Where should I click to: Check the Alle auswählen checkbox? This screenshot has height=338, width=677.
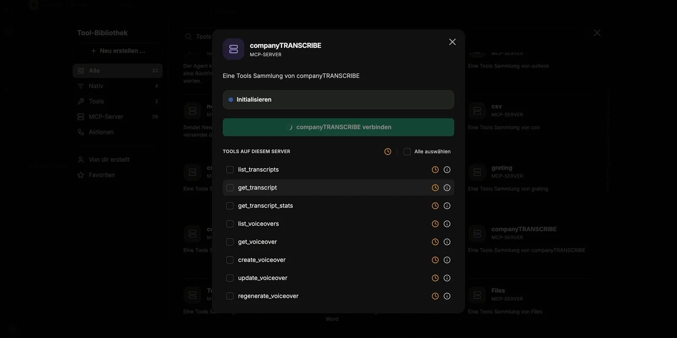(407, 151)
